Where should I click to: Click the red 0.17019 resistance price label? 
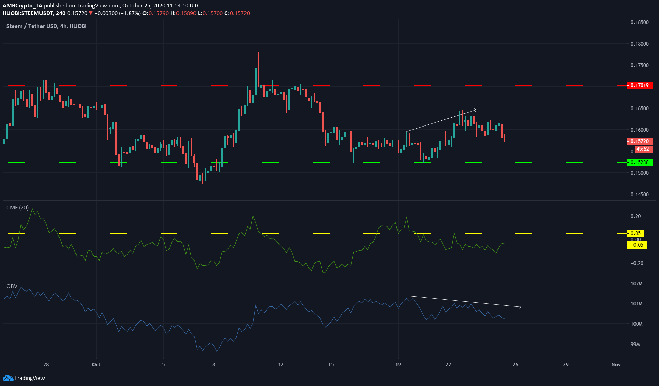pos(640,85)
